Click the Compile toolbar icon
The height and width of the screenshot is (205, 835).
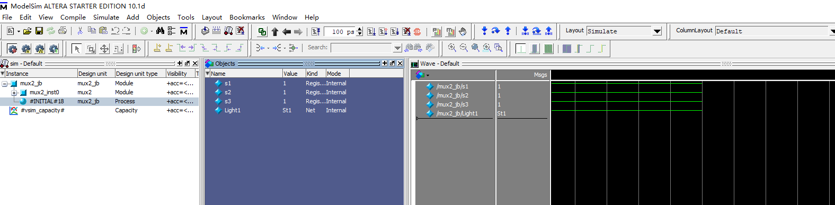pos(205,31)
